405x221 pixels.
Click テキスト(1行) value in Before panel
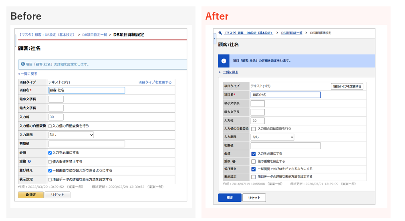point(59,82)
